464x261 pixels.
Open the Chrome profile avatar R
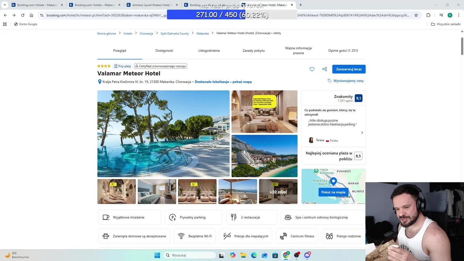pyautogui.click(x=450, y=15)
